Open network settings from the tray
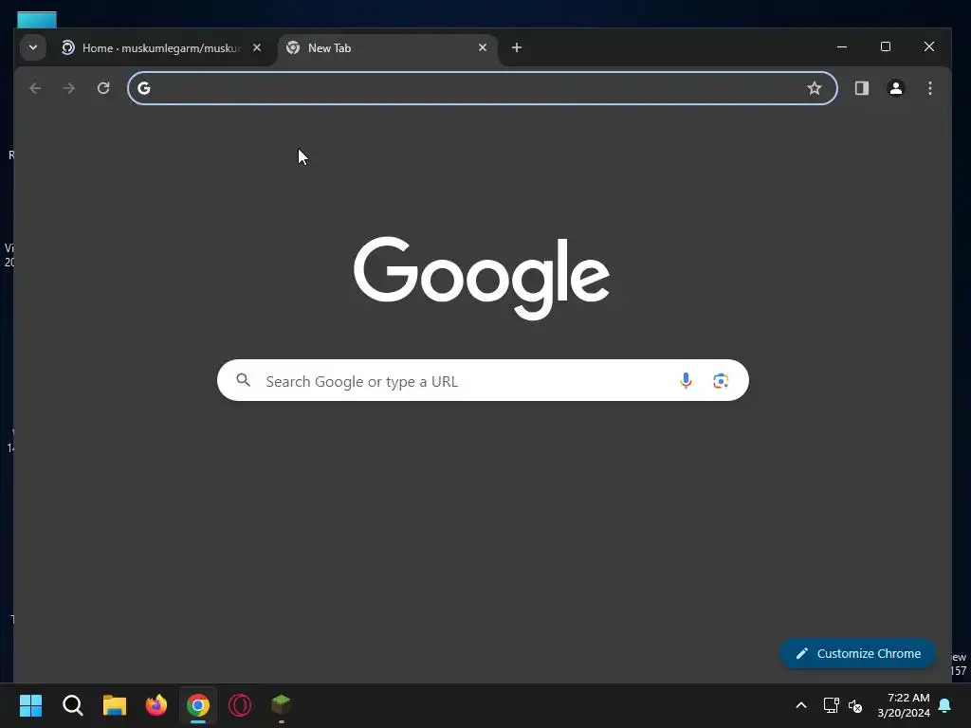Viewport: 971px width, 728px height. point(831,705)
